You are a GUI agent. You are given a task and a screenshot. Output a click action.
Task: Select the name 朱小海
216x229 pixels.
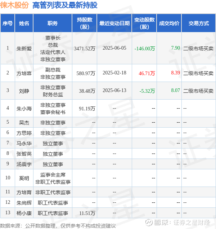pos(24,109)
